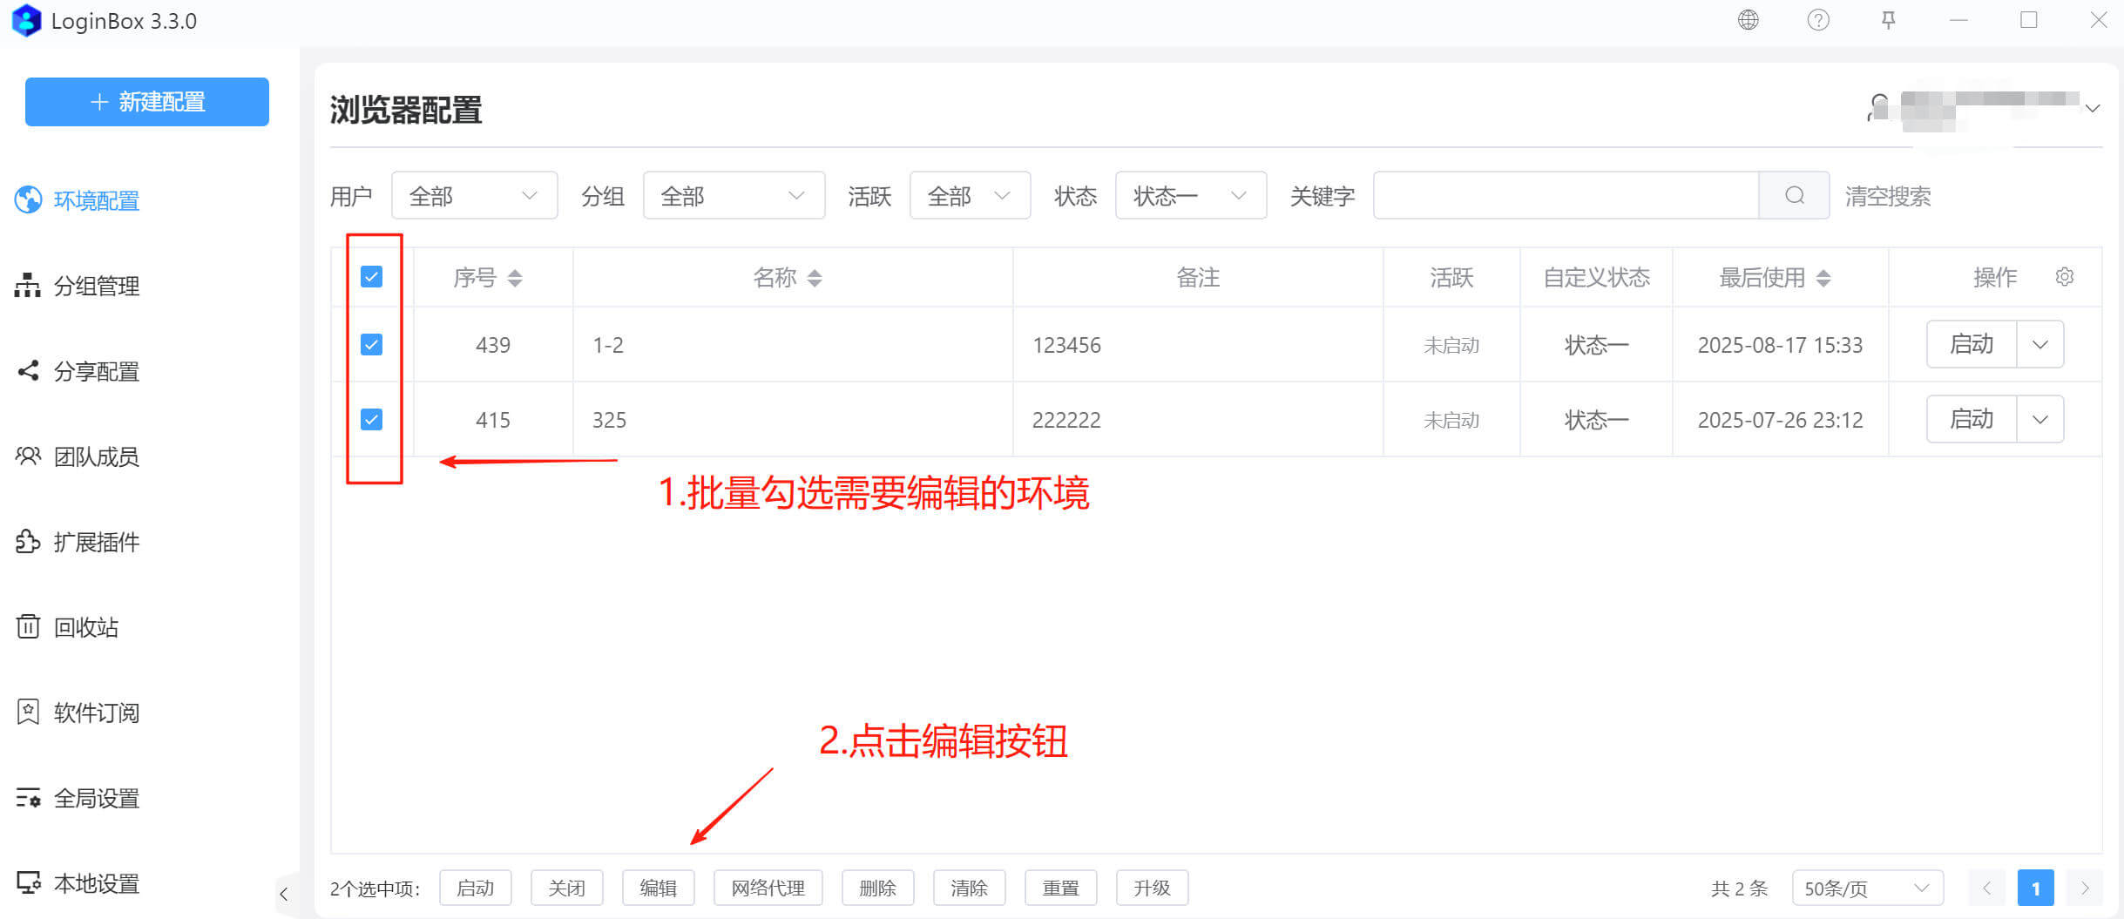This screenshot has width=2124, height=919.
Task: Uncheck the checkbox for row 439
Action: click(x=371, y=345)
